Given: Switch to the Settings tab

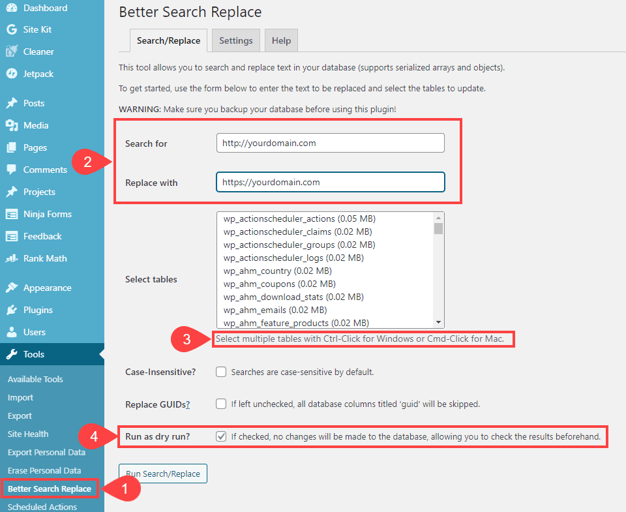Looking at the screenshot, I should [x=235, y=40].
